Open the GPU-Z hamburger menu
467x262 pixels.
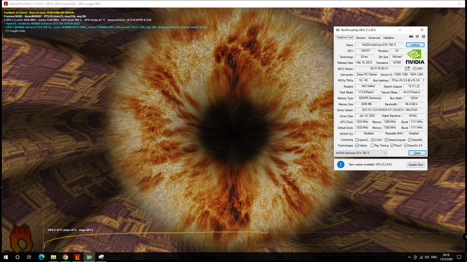pos(424,36)
